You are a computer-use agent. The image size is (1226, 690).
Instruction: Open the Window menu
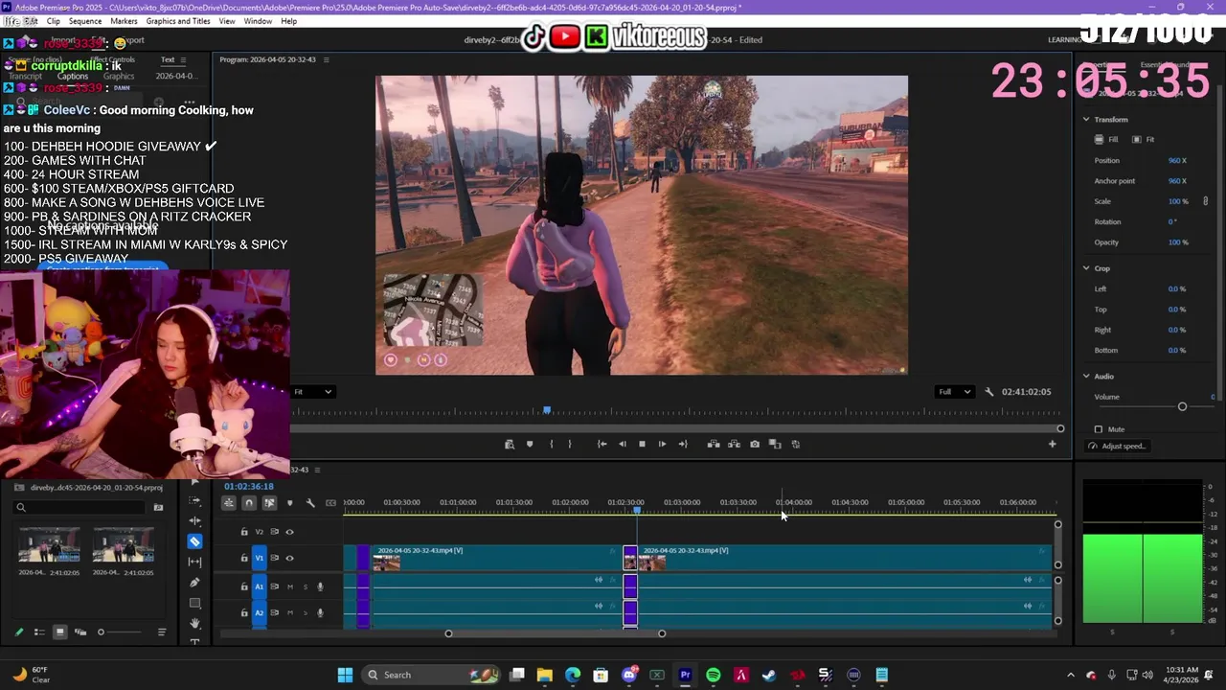[258, 21]
